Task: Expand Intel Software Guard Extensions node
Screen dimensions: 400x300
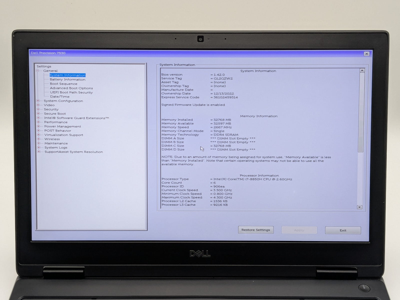Action: (x=38, y=118)
